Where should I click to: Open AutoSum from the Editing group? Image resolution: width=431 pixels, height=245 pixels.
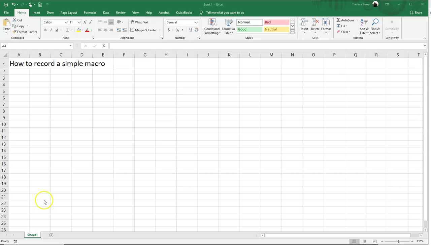point(346,20)
